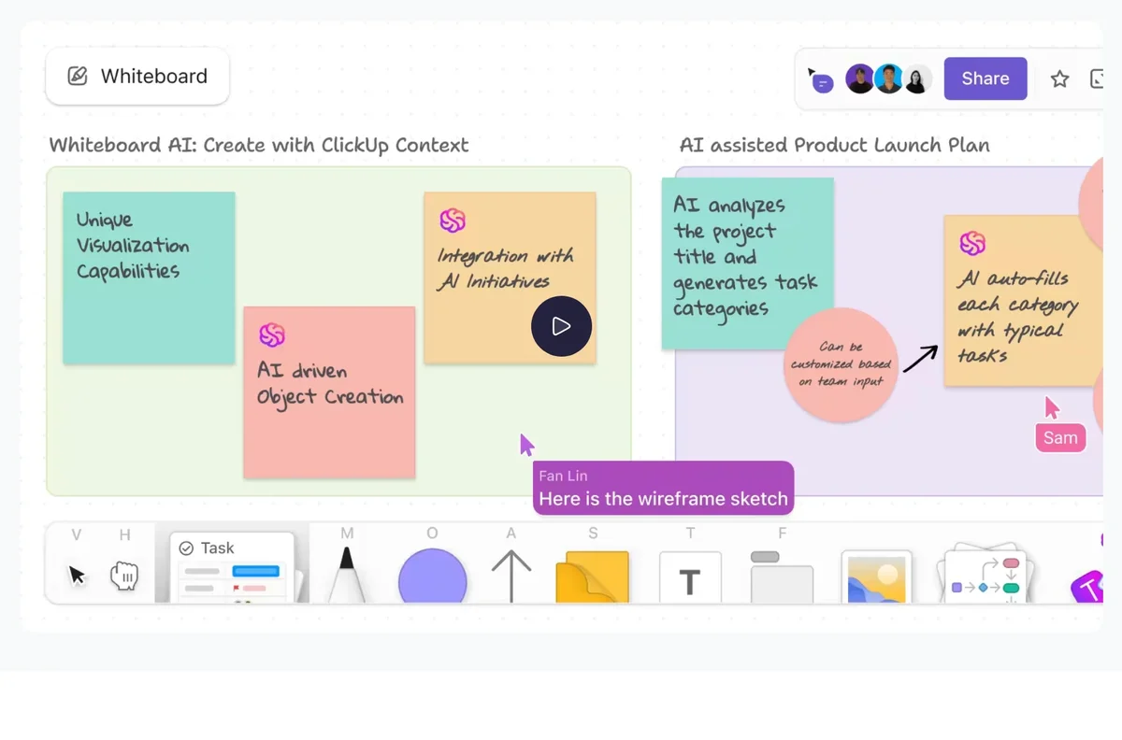Viewport: 1122px width, 740px height.
Task: Select 'Unique Visualization Capabilities' sticky note
Action: point(149,277)
